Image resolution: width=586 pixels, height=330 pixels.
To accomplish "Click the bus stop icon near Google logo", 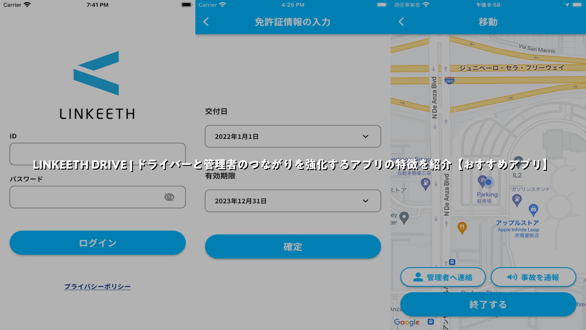I will pyautogui.click(x=431, y=322).
